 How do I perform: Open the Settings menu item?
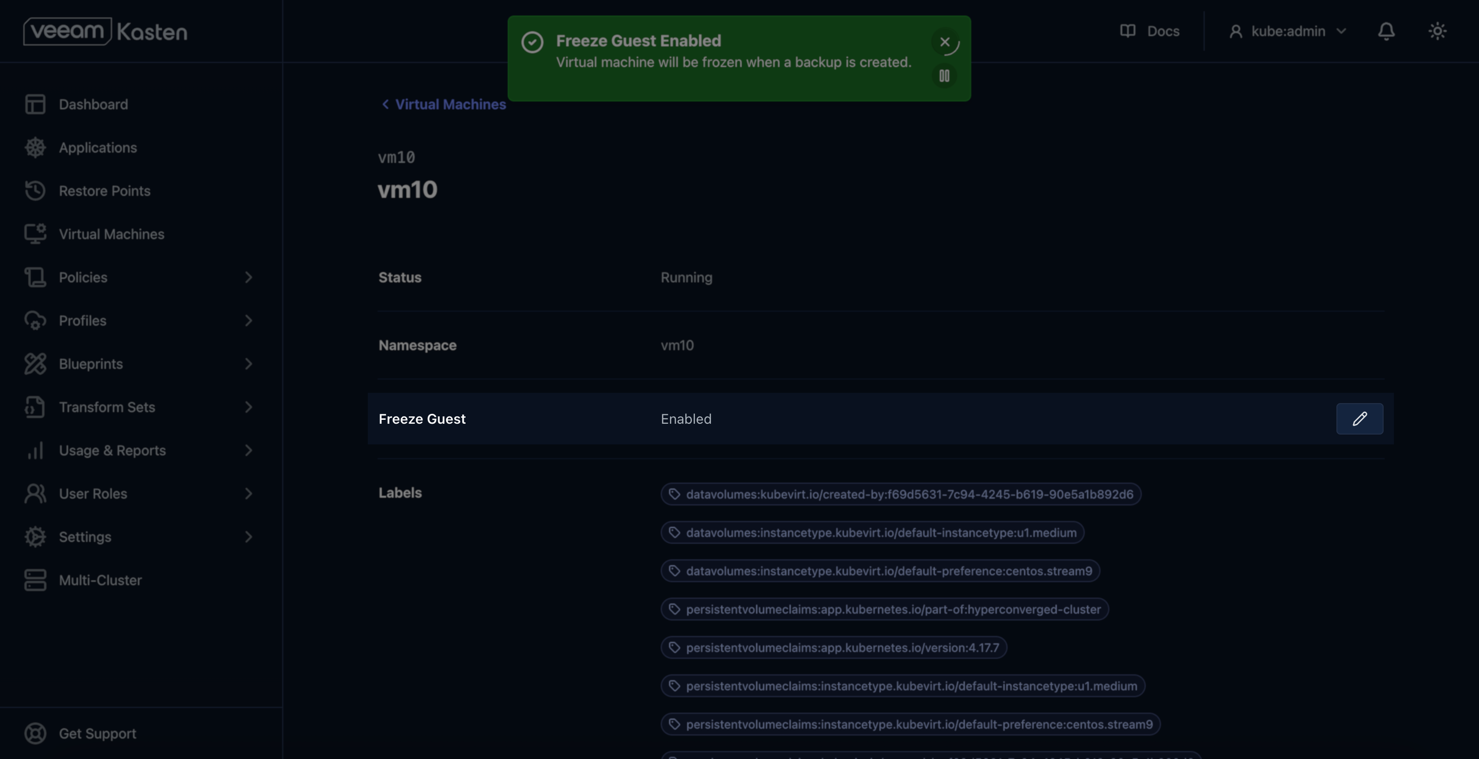click(85, 537)
